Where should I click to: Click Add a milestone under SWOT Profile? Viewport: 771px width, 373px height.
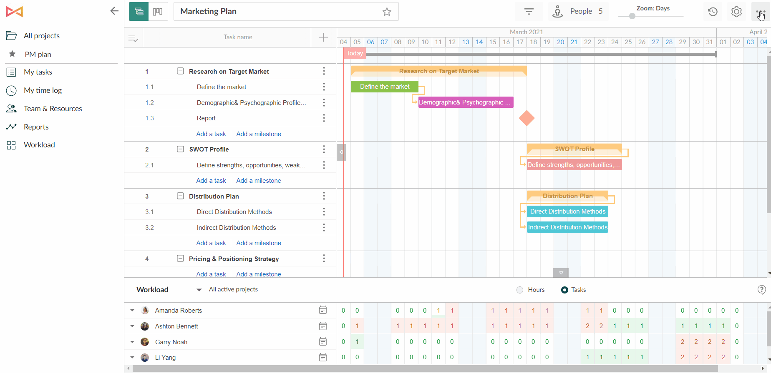tap(258, 181)
